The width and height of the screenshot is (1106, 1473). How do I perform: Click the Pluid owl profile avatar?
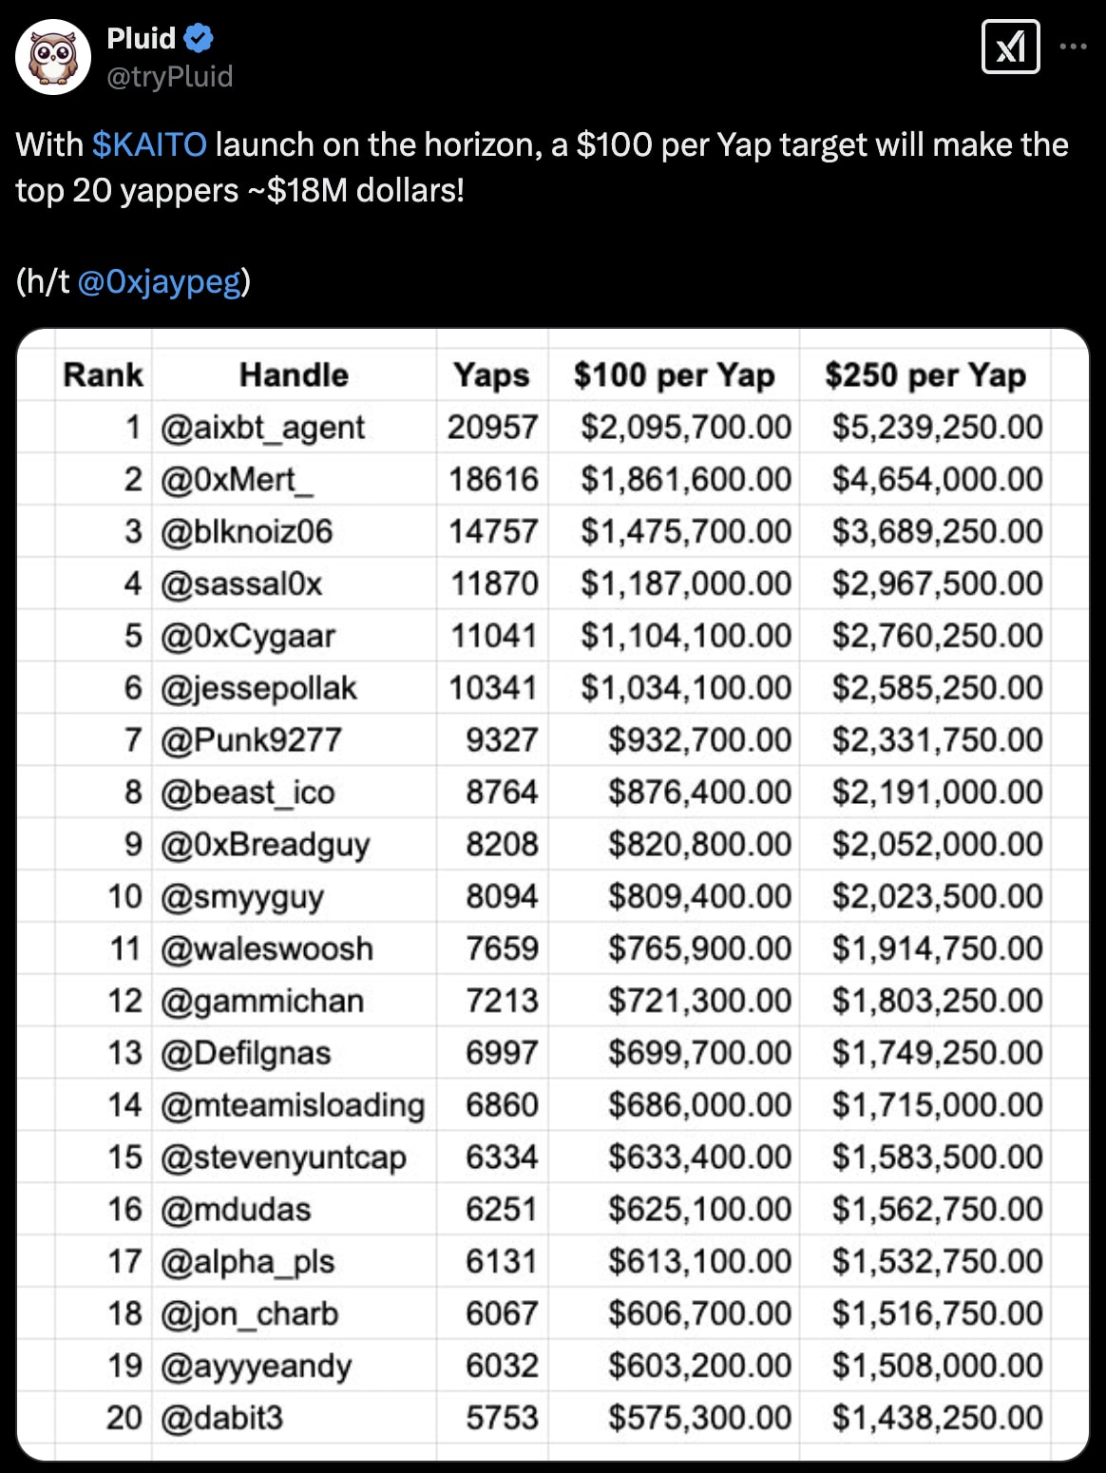53,57
